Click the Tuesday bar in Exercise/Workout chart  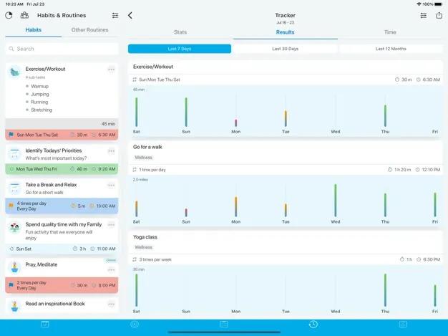pos(286,119)
